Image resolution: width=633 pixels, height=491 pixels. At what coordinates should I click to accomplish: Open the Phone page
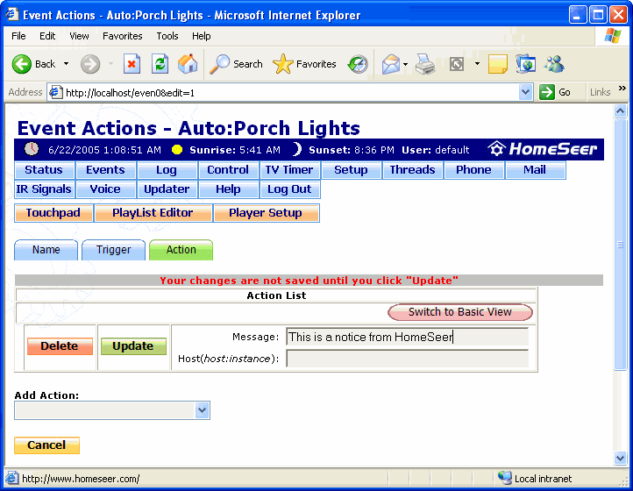474,170
